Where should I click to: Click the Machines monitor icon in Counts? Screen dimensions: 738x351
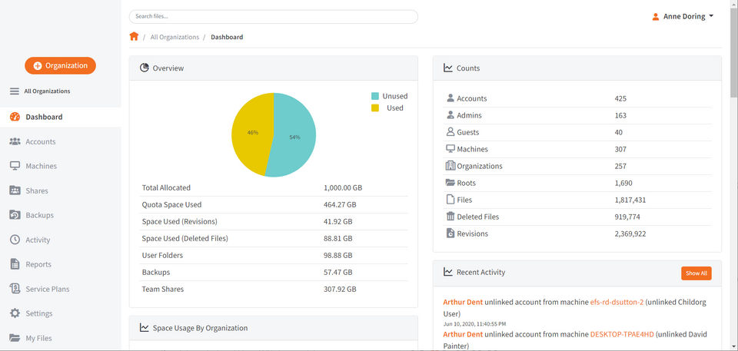(x=450, y=149)
